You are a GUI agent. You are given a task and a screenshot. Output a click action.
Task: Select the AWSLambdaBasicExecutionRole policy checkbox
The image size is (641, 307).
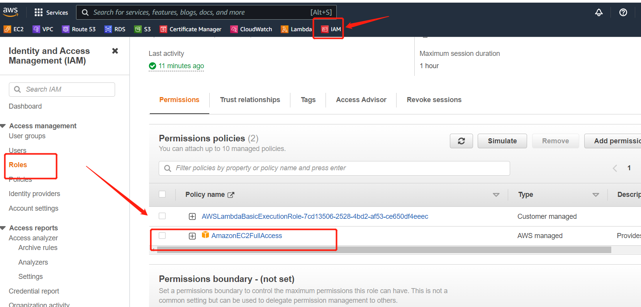[x=162, y=216]
